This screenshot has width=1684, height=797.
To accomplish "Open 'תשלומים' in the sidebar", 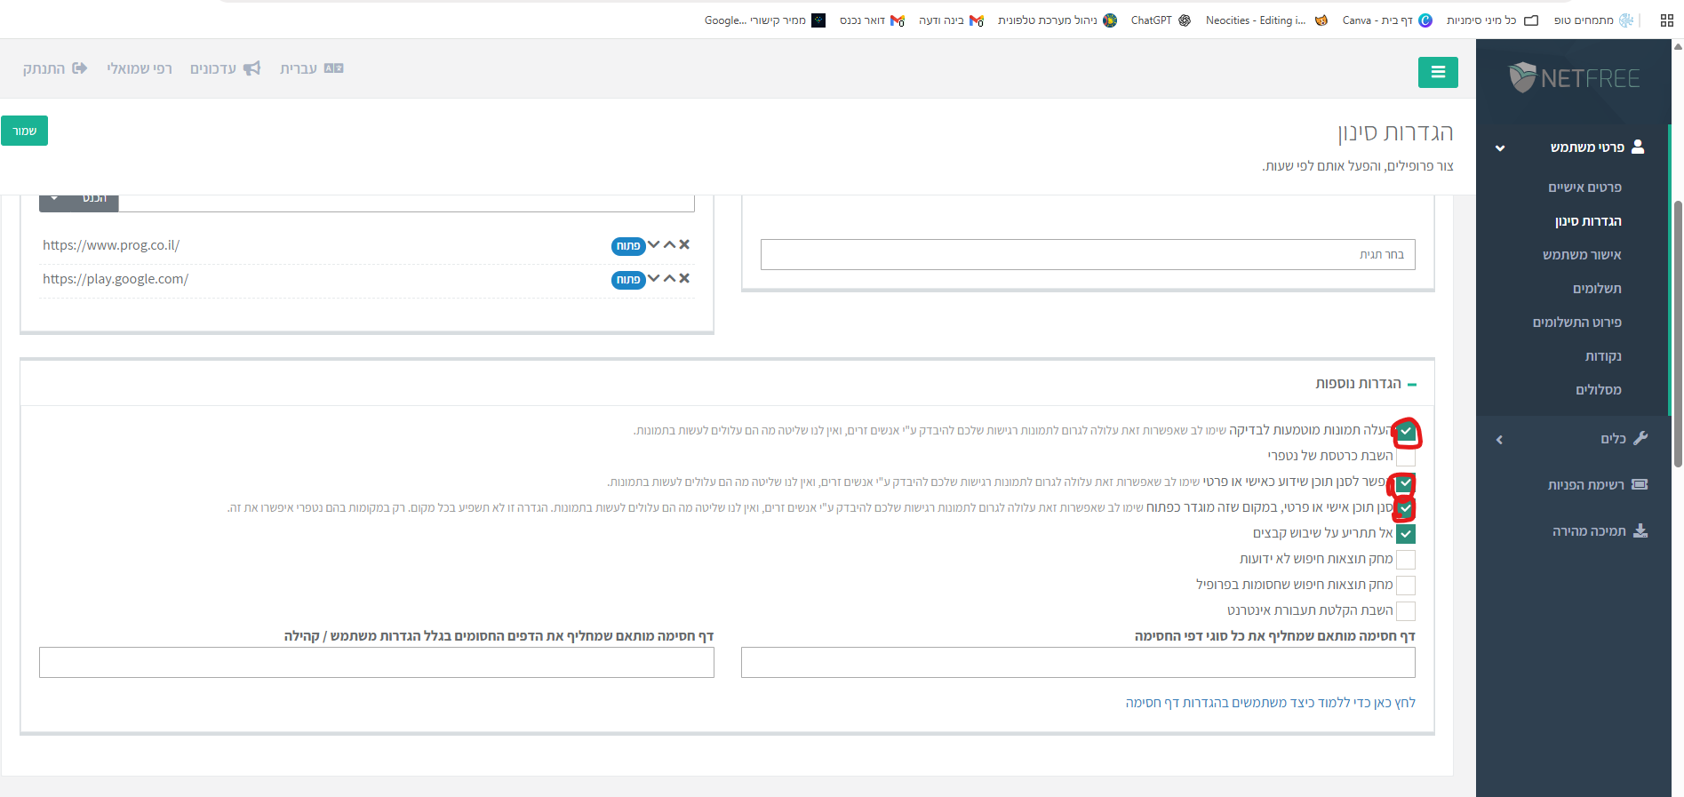I will (1596, 289).
